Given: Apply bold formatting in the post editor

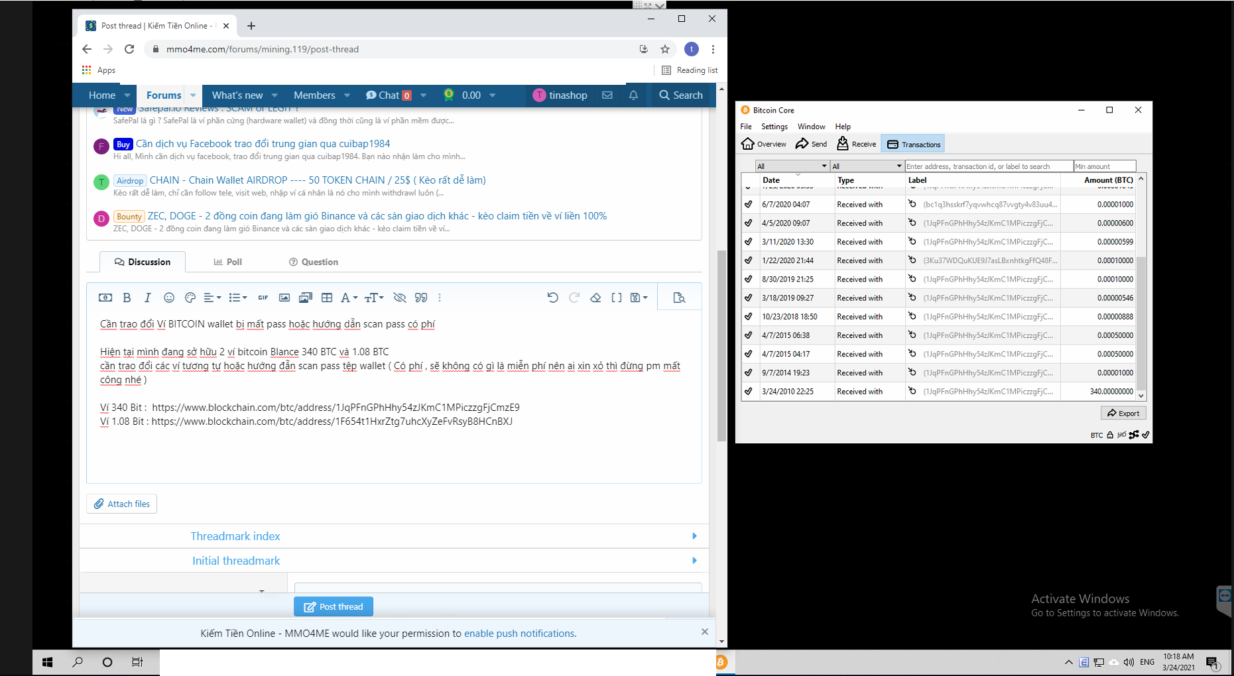Looking at the screenshot, I should tap(127, 298).
